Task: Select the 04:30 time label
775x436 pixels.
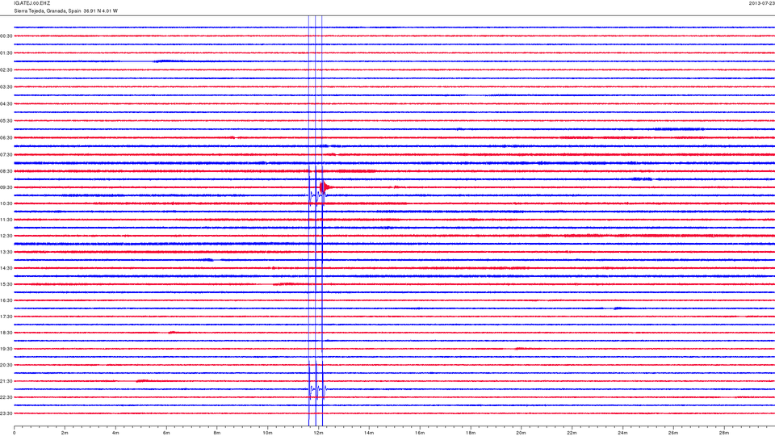Action: (x=6, y=104)
